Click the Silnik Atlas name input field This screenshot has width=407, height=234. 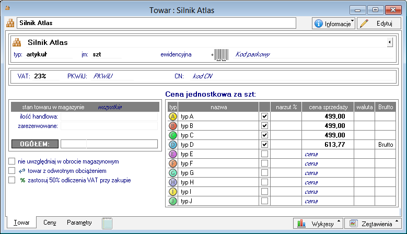157,23
